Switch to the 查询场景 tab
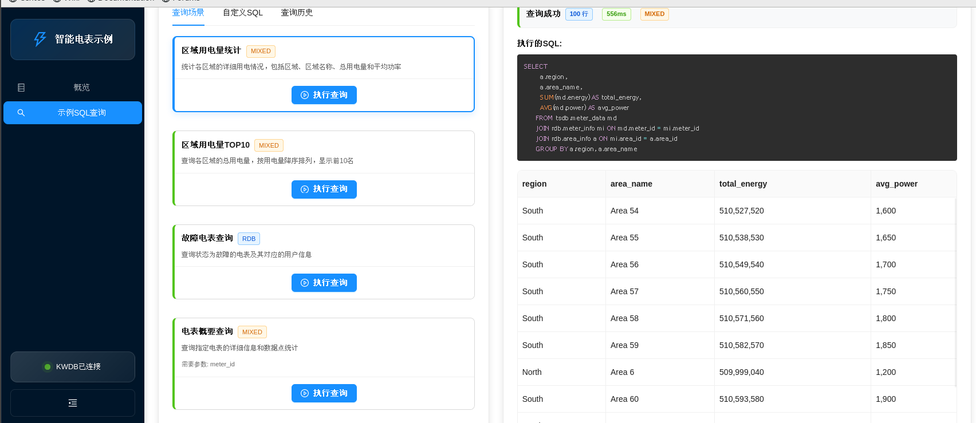976x423 pixels. pos(188,13)
